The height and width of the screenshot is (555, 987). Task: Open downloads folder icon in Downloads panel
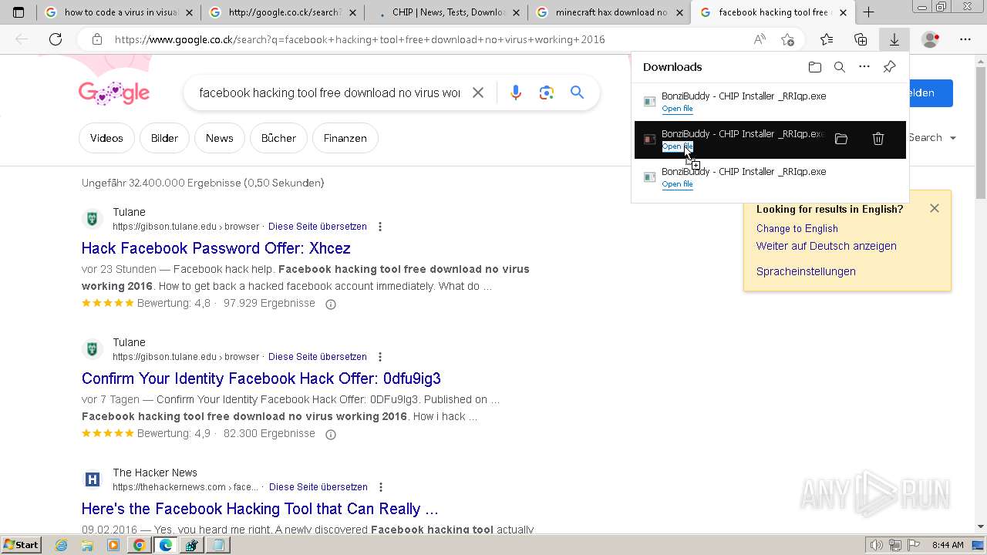(x=815, y=67)
